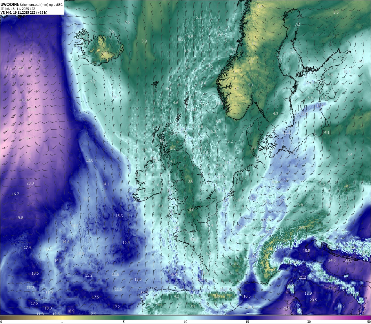
Task: Click the map value 23.4
Action: coord(23,101)
